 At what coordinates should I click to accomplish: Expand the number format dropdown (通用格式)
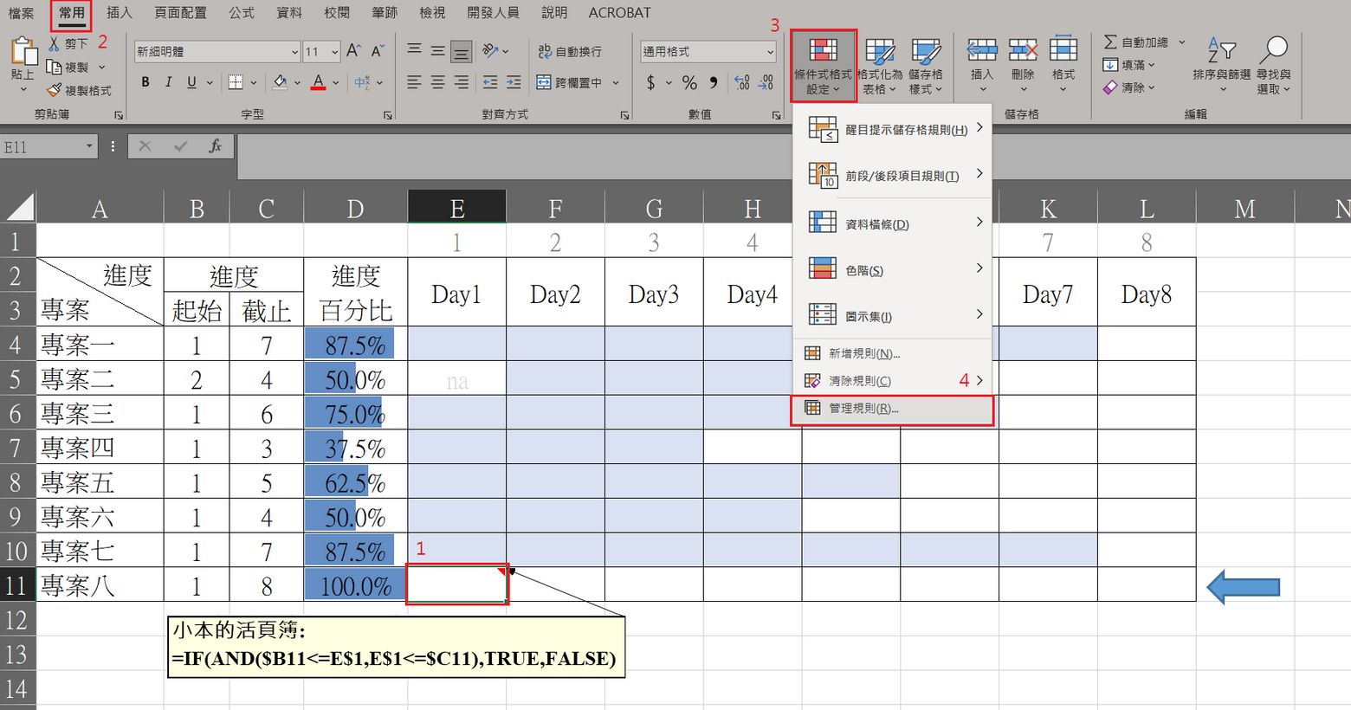click(770, 52)
